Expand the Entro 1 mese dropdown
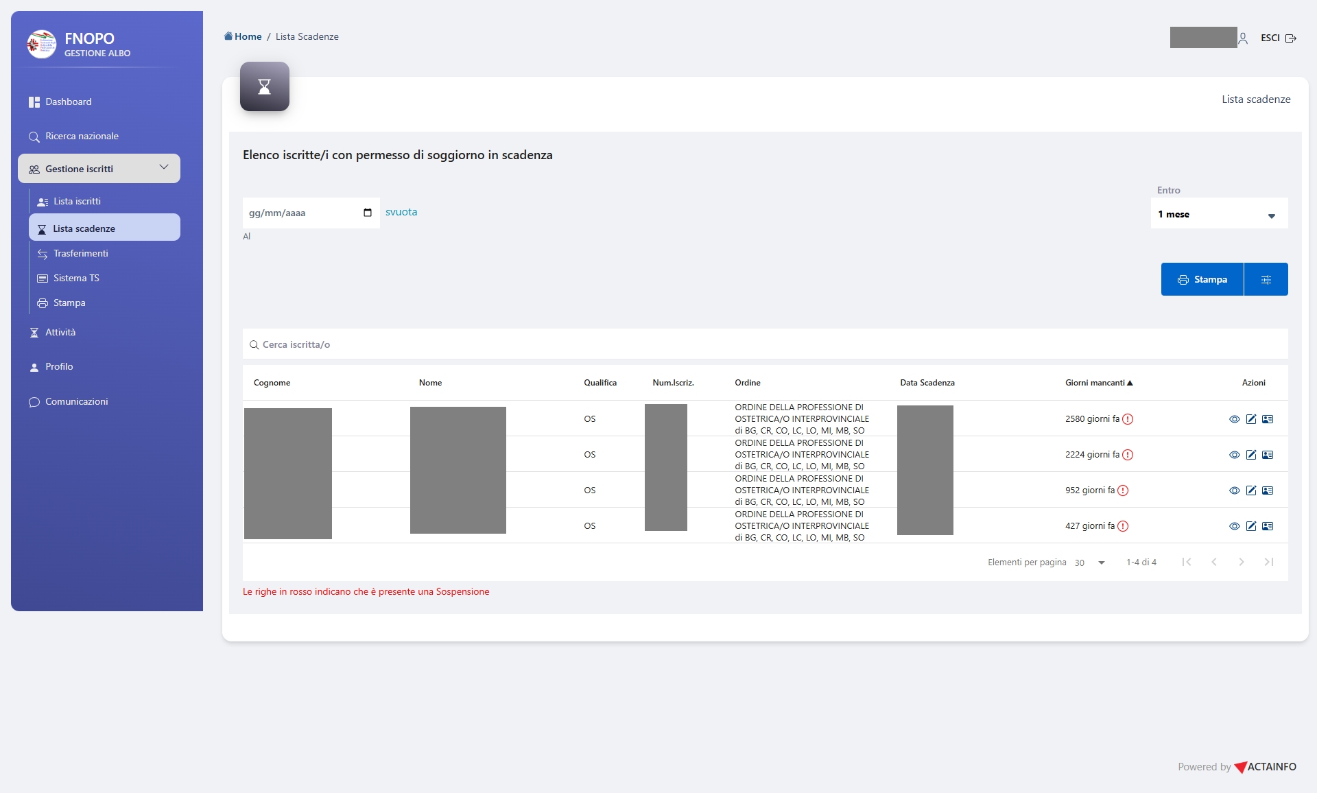The height and width of the screenshot is (793, 1317). coord(1219,214)
